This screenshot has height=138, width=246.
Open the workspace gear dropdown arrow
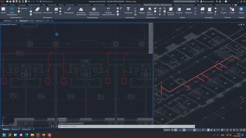[x=224, y=130]
